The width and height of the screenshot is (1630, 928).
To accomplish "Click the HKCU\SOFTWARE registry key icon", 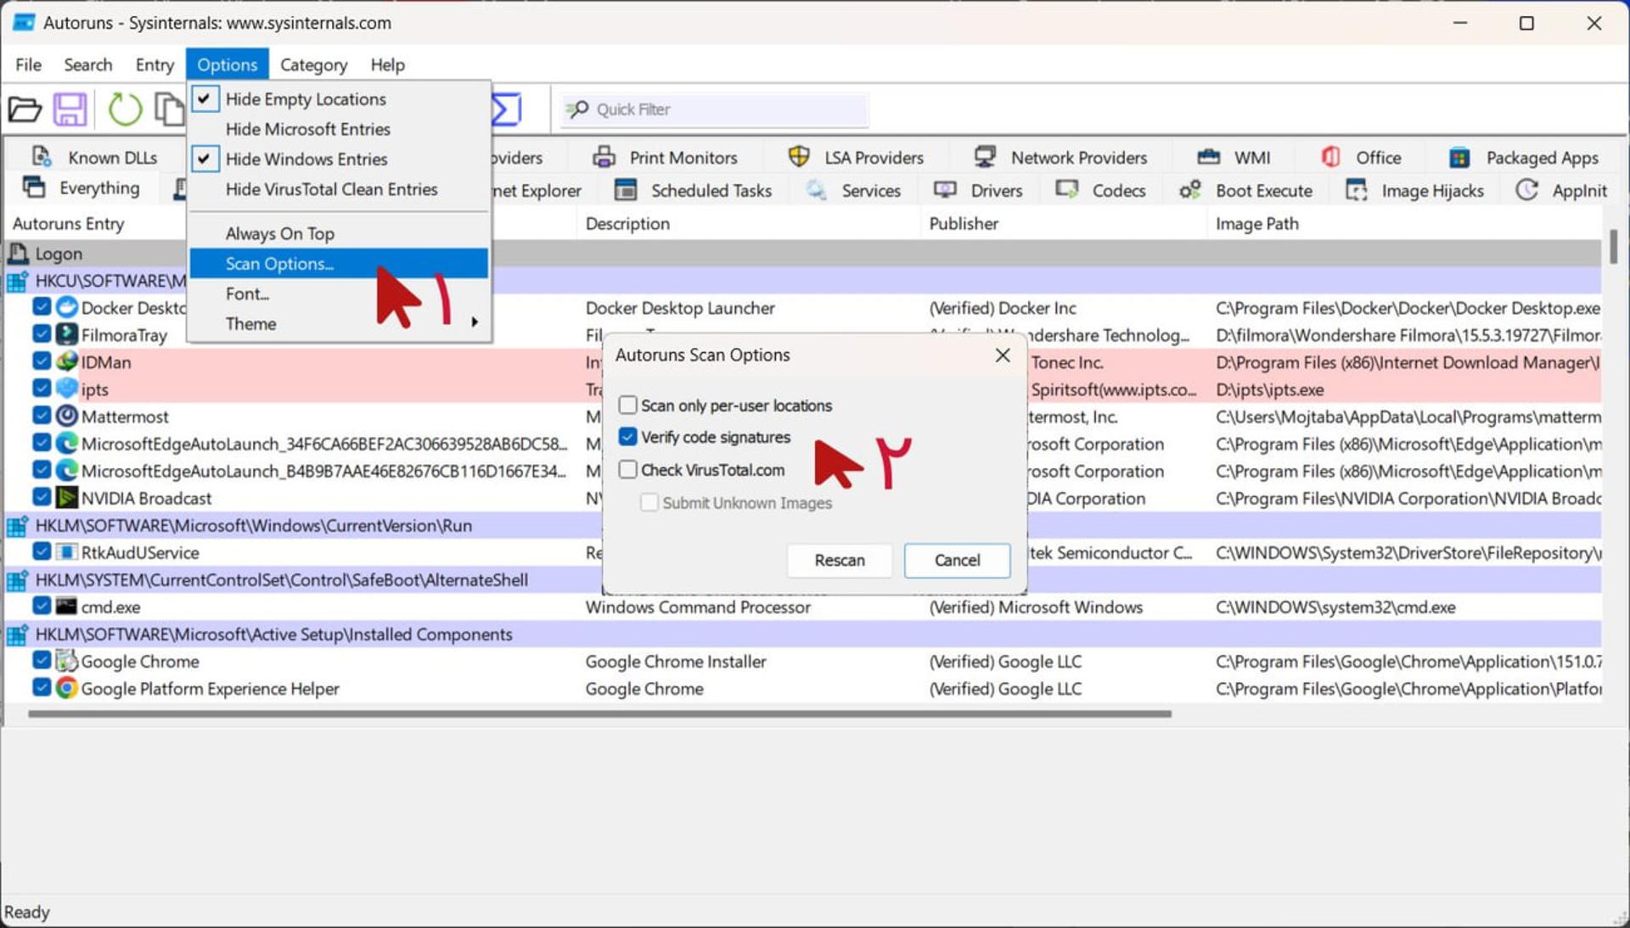I will coord(18,281).
